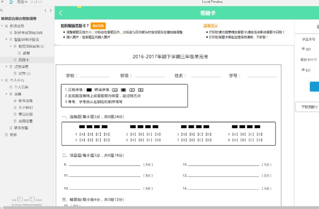Collapse the 新建试卷 tree node
This screenshot has height=209, width=319.
[2, 26]
